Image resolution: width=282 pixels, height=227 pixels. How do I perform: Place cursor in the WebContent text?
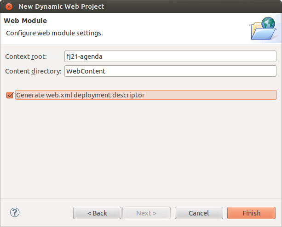[86, 71]
